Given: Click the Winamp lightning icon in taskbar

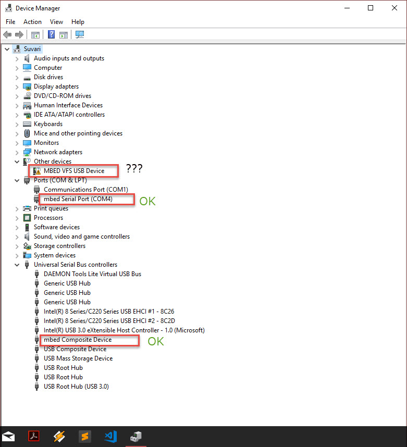Looking at the screenshot, I should [x=59, y=437].
